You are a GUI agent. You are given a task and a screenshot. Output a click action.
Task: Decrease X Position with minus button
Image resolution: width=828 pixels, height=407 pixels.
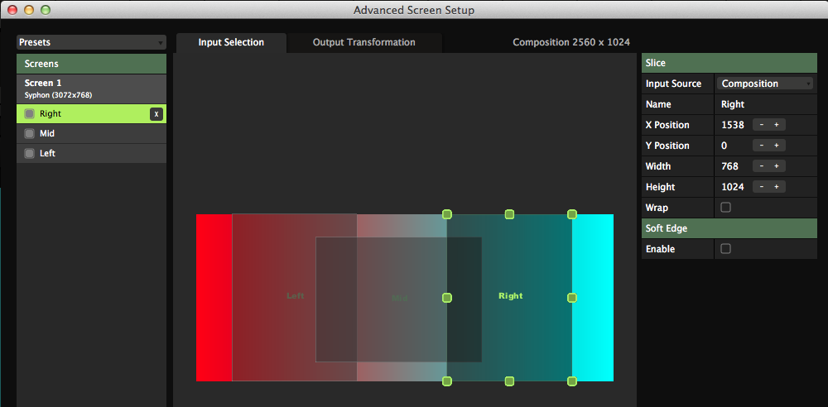coord(761,125)
